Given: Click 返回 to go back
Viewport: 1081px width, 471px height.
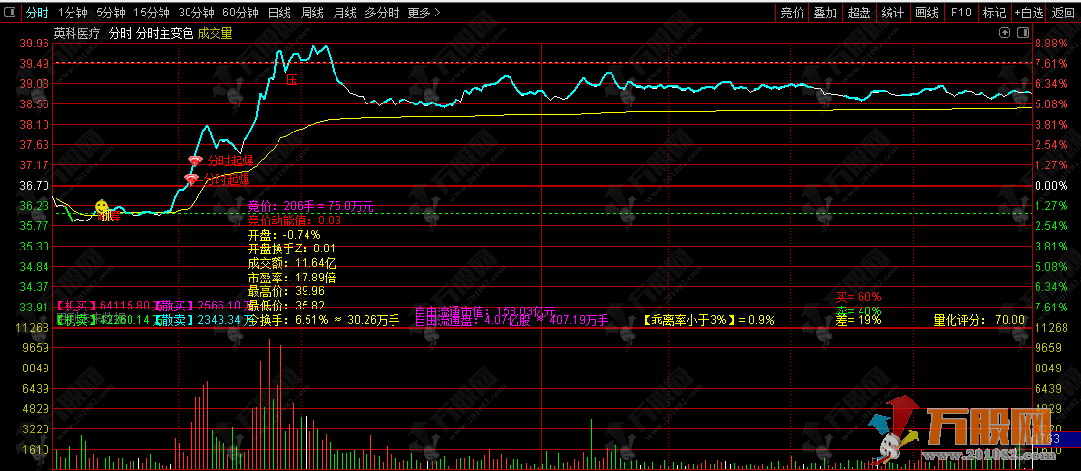Looking at the screenshot, I should (x=1064, y=13).
